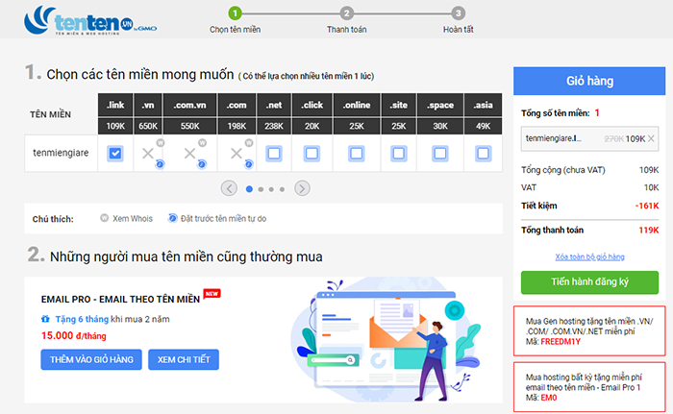Go to step 2 Thanh toán
The height and width of the screenshot is (414, 673).
347,13
